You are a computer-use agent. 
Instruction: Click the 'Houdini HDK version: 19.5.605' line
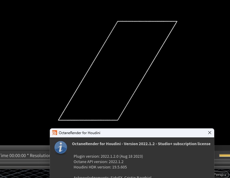[100, 167]
